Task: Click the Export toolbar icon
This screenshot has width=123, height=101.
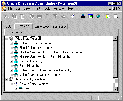Action: 116,16
